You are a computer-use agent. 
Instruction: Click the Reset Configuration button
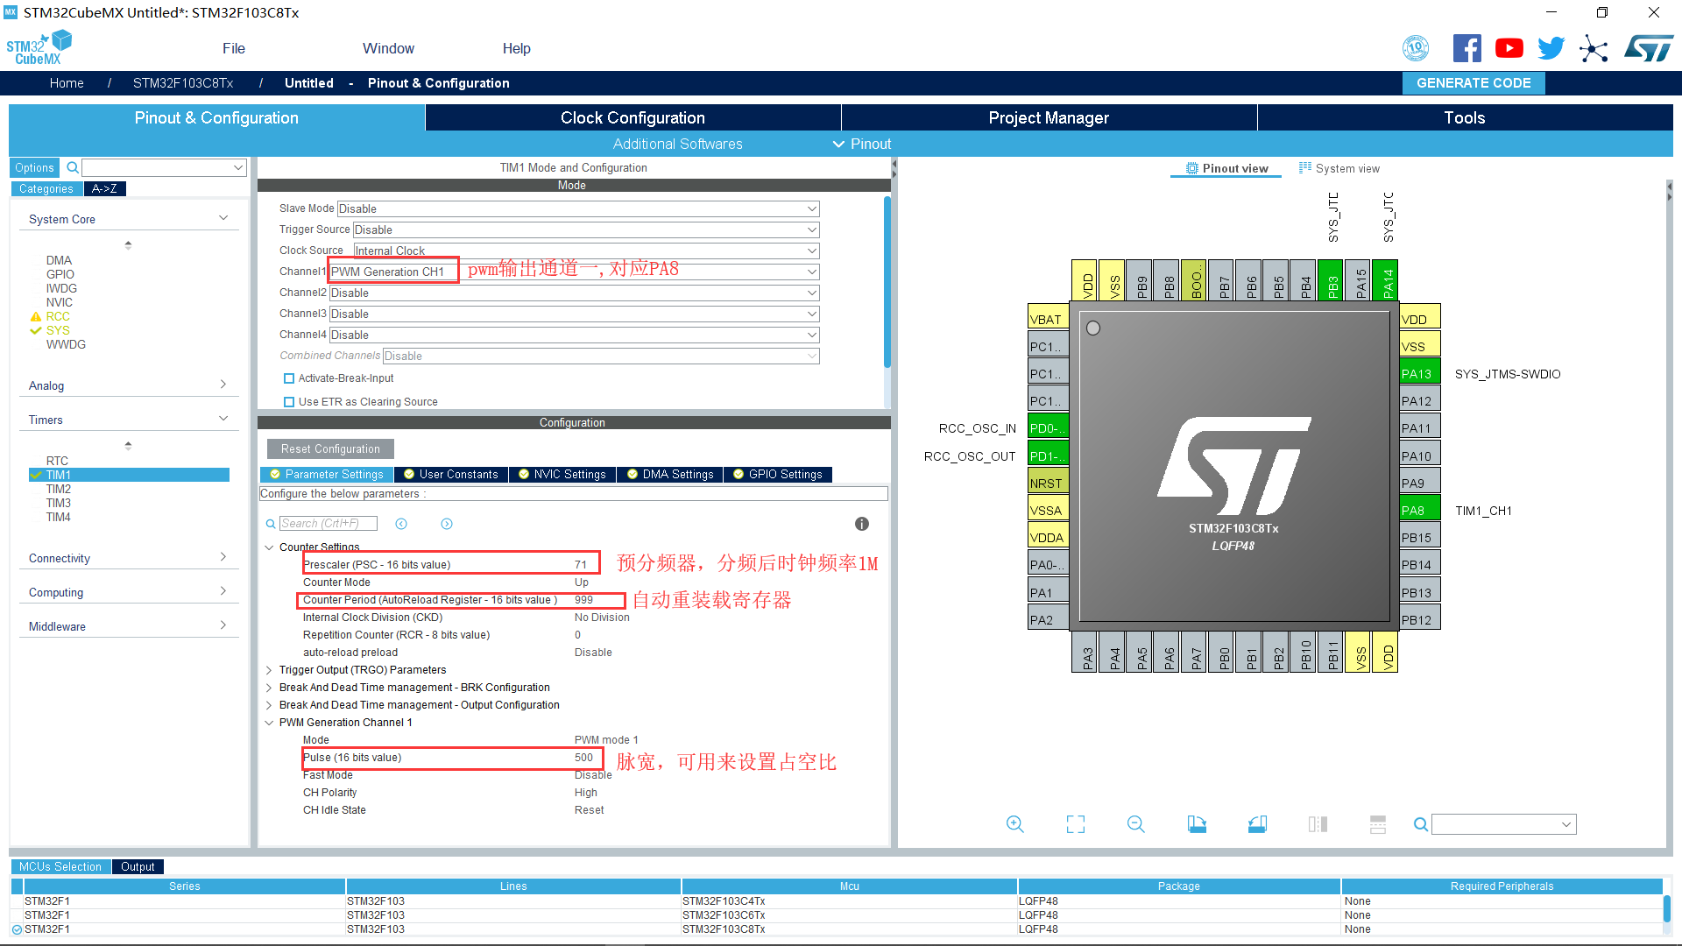tap(330, 448)
